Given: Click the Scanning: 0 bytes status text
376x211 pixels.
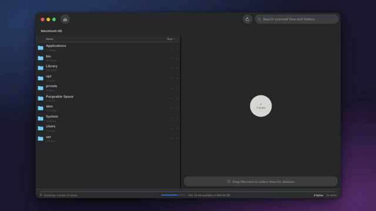Looking at the screenshot, I should pos(61,195).
